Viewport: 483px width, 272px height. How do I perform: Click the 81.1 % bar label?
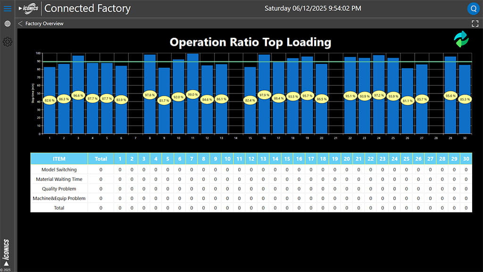pyautogui.click(x=408, y=100)
